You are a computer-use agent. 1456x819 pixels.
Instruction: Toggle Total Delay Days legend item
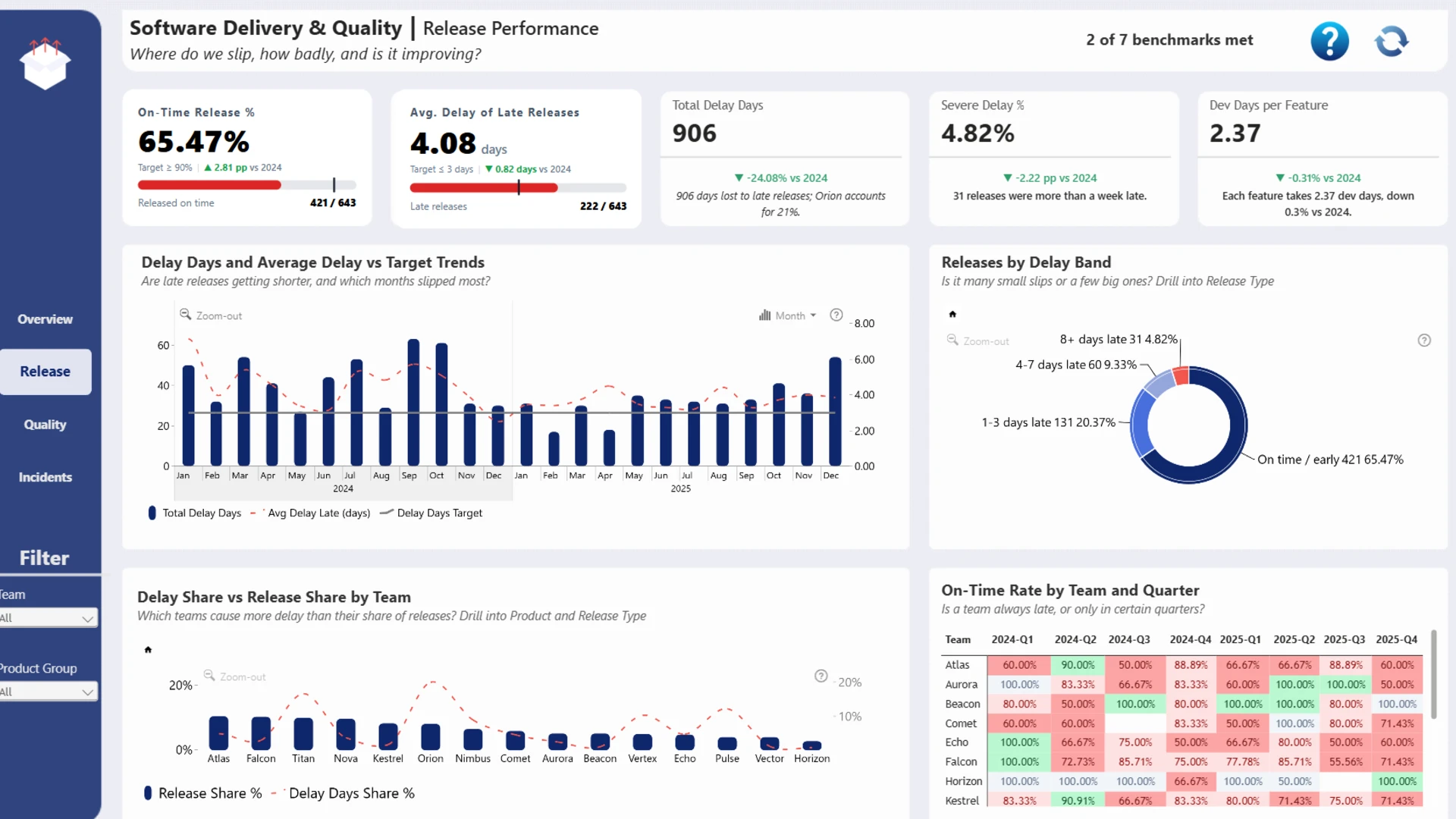click(x=195, y=513)
